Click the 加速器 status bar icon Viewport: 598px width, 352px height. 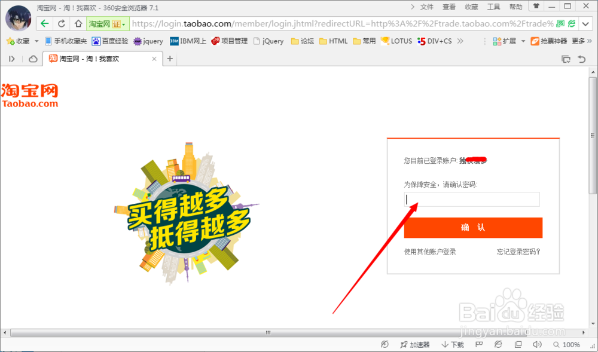tap(414, 344)
